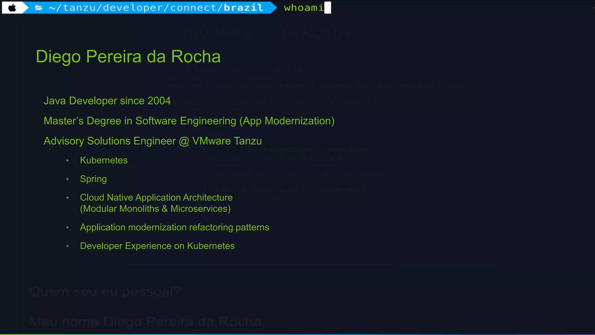Click the terminal cursor block
This screenshot has height=335, width=595.
point(327,8)
